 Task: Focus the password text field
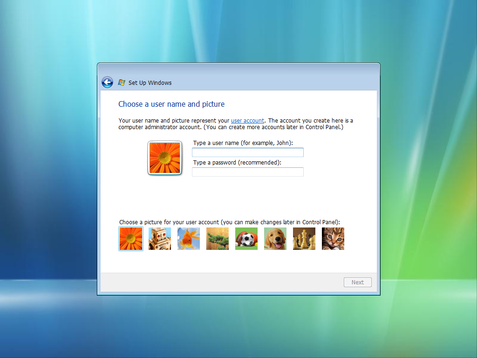pyautogui.click(x=248, y=172)
